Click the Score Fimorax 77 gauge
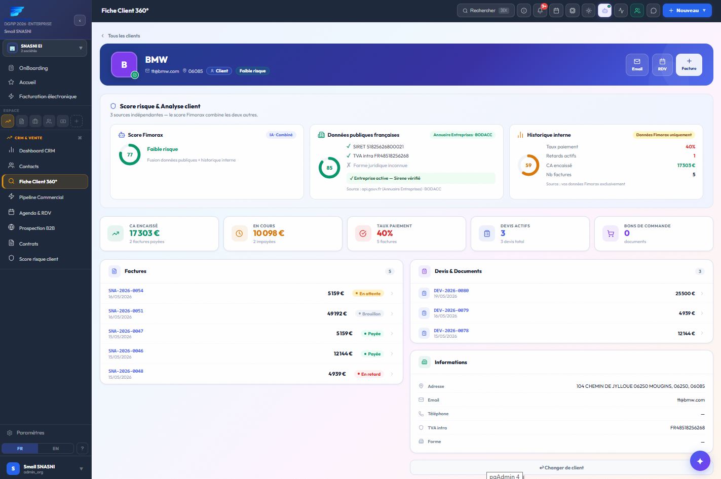The height and width of the screenshot is (479, 721). (x=130, y=154)
